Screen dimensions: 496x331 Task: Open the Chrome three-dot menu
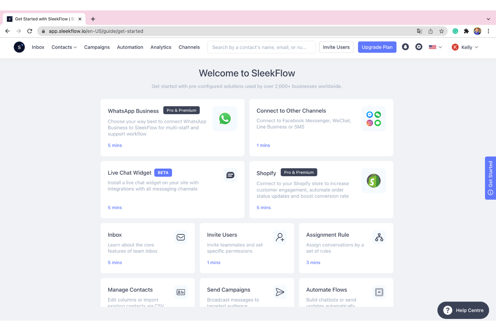click(488, 31)
